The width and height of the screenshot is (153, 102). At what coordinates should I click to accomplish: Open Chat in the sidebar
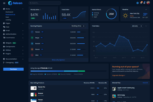pyautogui.click(x=7, y=27)
